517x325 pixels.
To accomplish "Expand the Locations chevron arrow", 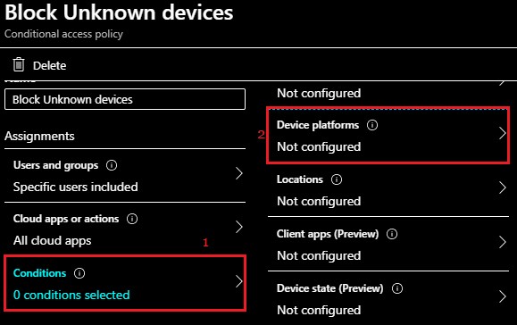I will pos(502,187).
